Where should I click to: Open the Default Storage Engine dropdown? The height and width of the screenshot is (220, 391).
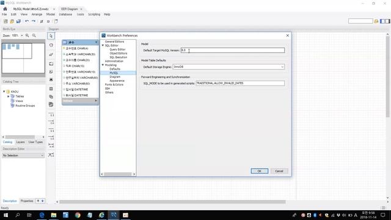tap(282, 67)
